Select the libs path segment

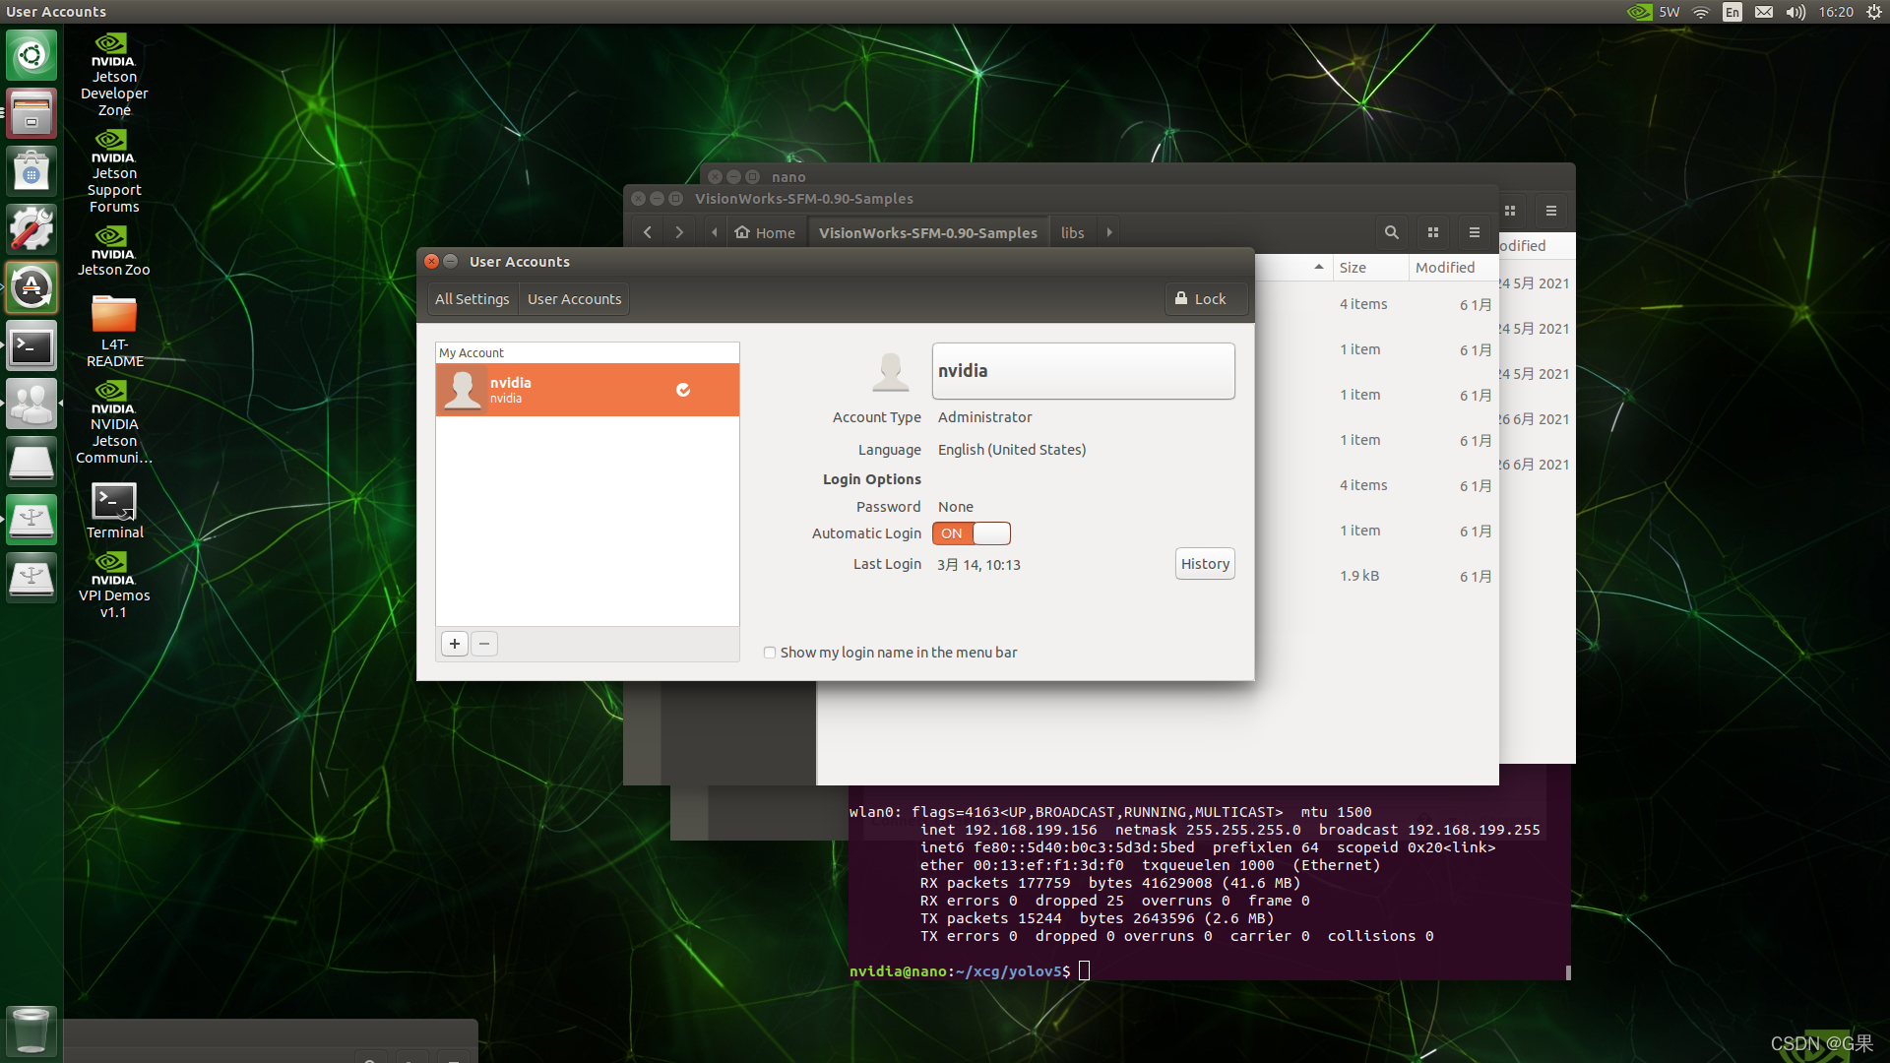pos(1072,232)
